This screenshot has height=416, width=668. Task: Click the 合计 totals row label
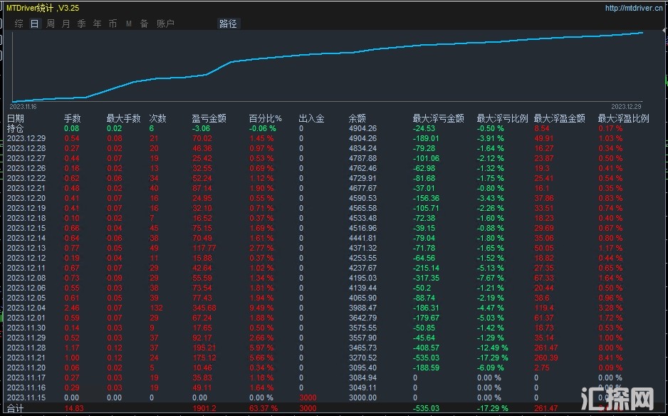tap(16, 408)
